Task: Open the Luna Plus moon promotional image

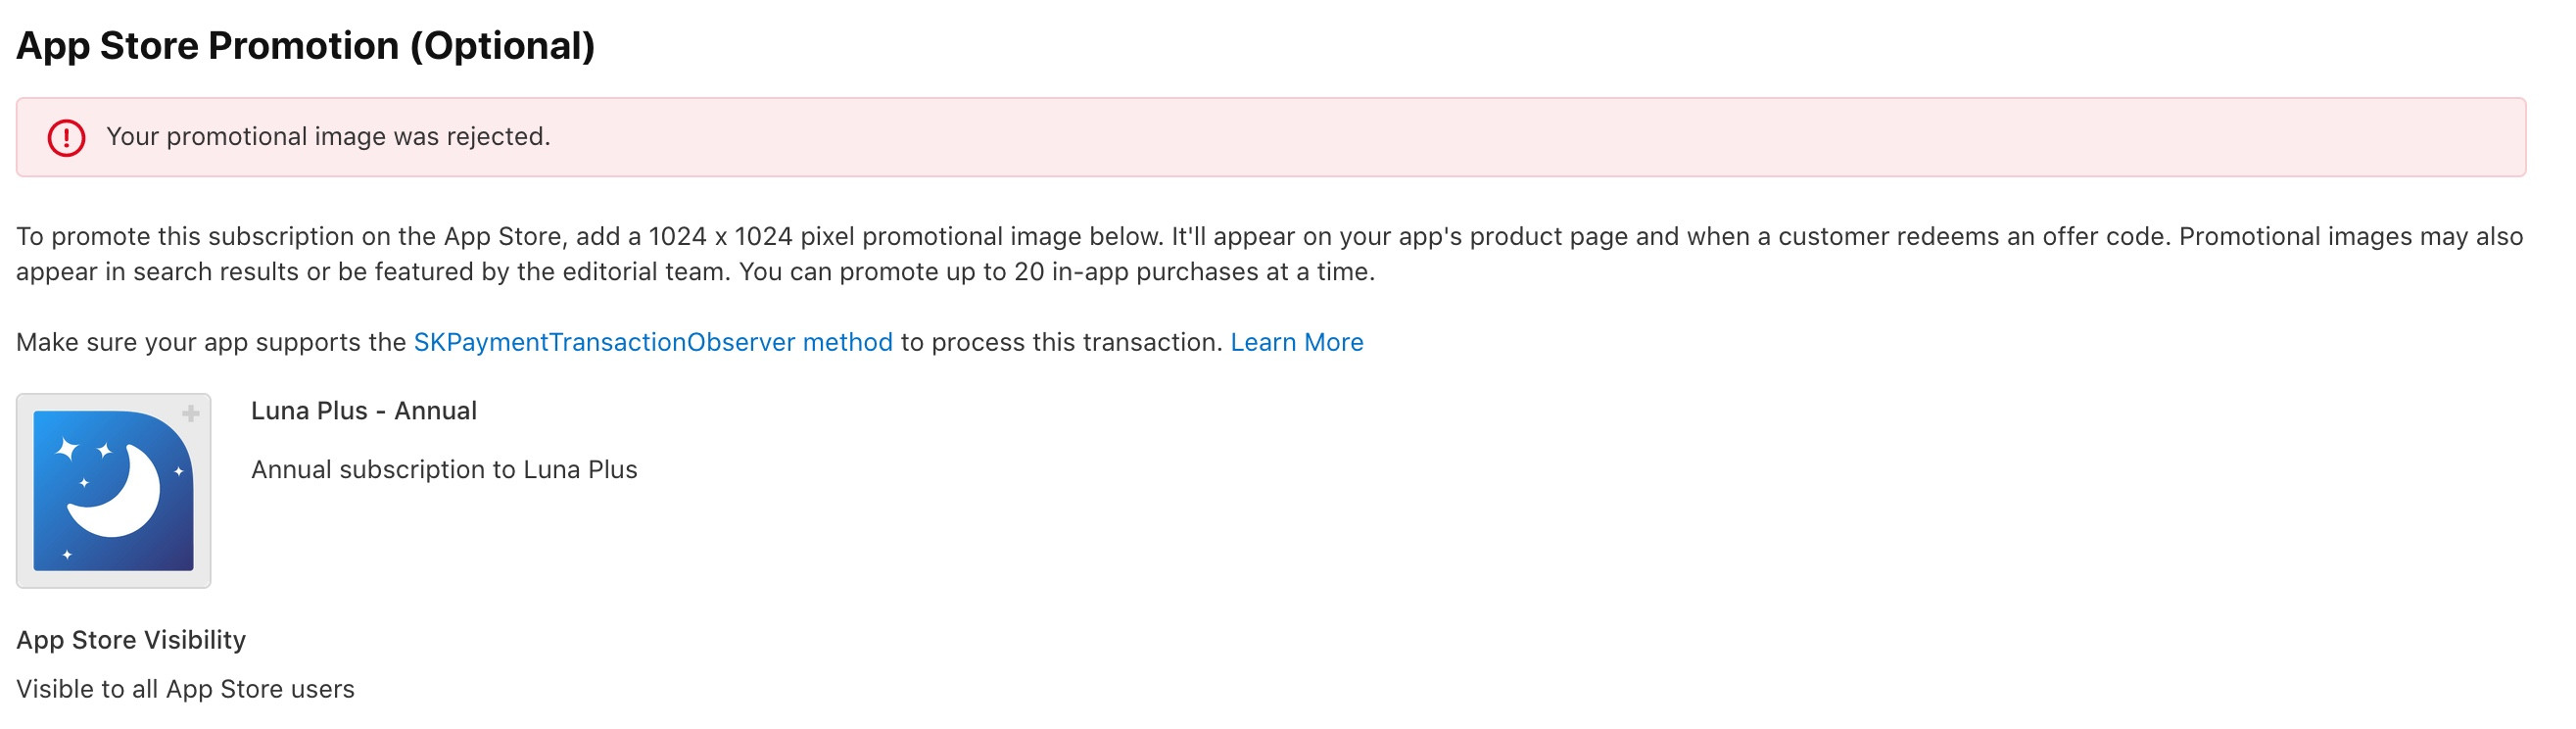Action: [113, 491]
